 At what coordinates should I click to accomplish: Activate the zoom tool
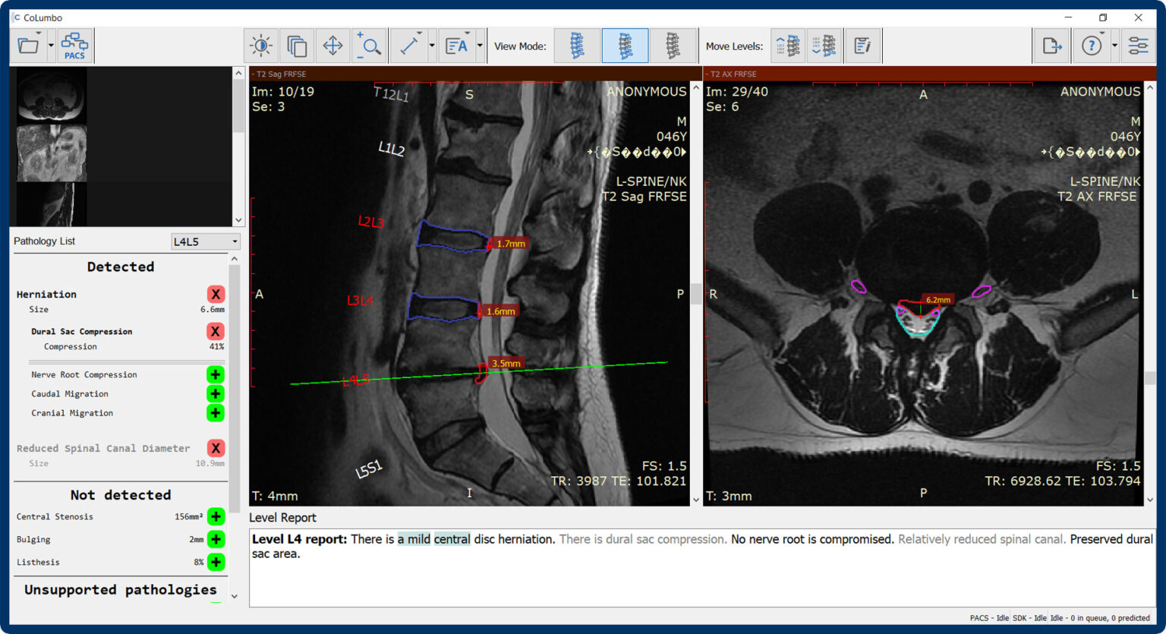click(370, 45)
